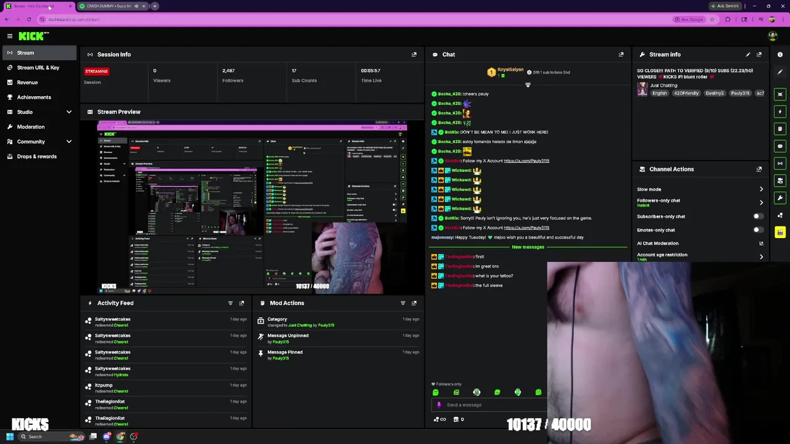Open the Windows Start menu
The width and height of the screenshot is (790, 444).
click(x=10, y=437)
